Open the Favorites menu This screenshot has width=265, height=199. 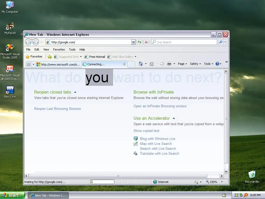59,49
